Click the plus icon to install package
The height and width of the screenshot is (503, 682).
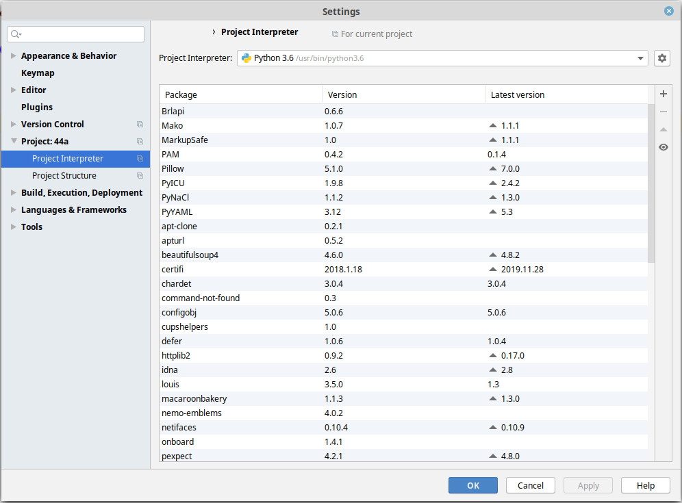(x=664, y=94)
